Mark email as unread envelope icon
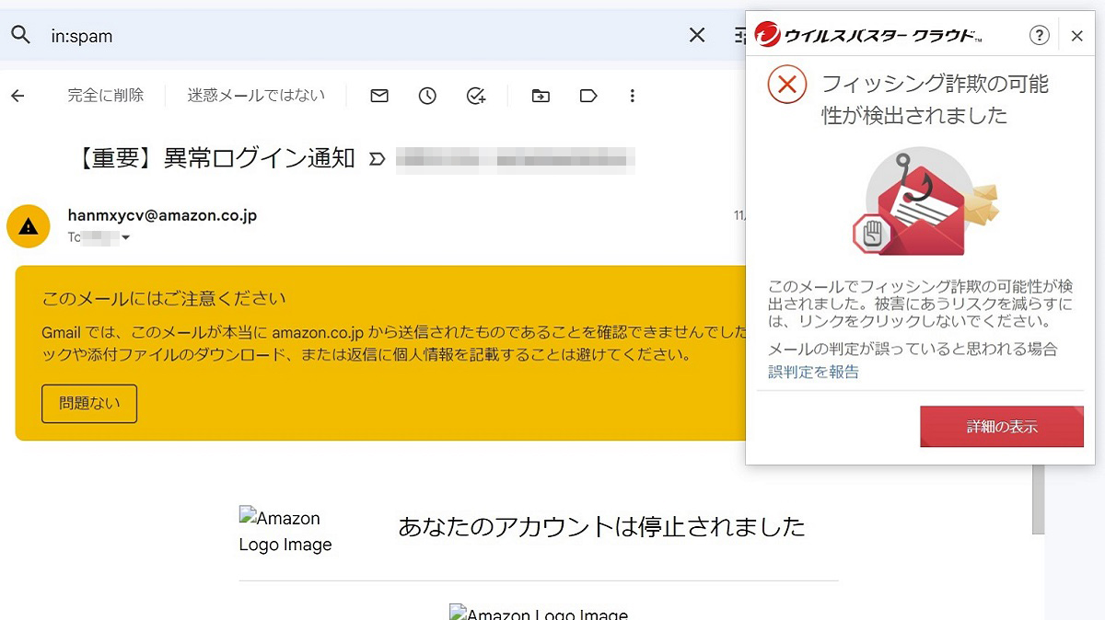This screenshot has height=620, width=1105. pyautogui.click(x=379, y=96)
